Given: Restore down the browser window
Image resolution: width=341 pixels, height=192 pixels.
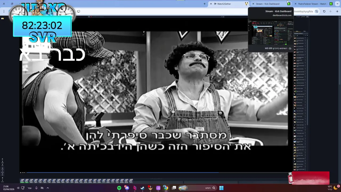Looking at the screenshot, I should tap(12, 4).
